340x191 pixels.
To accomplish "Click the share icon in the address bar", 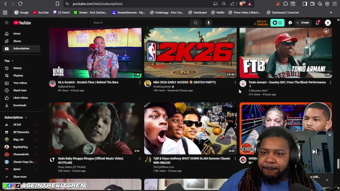I will point(232,4).
